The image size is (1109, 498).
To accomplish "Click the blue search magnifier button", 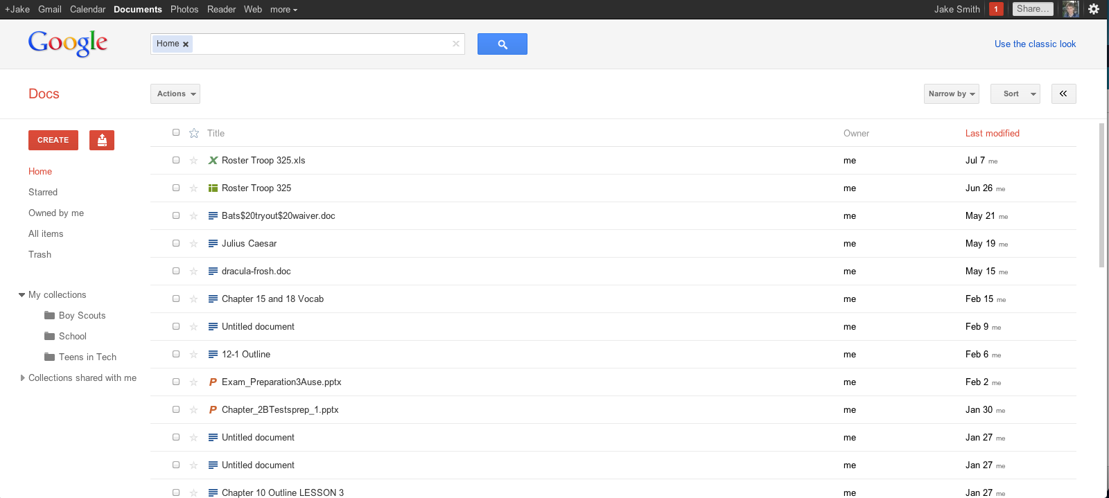I will pos(503,44).
